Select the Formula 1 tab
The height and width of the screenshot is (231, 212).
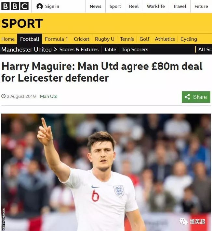click(x=56, y=39)
